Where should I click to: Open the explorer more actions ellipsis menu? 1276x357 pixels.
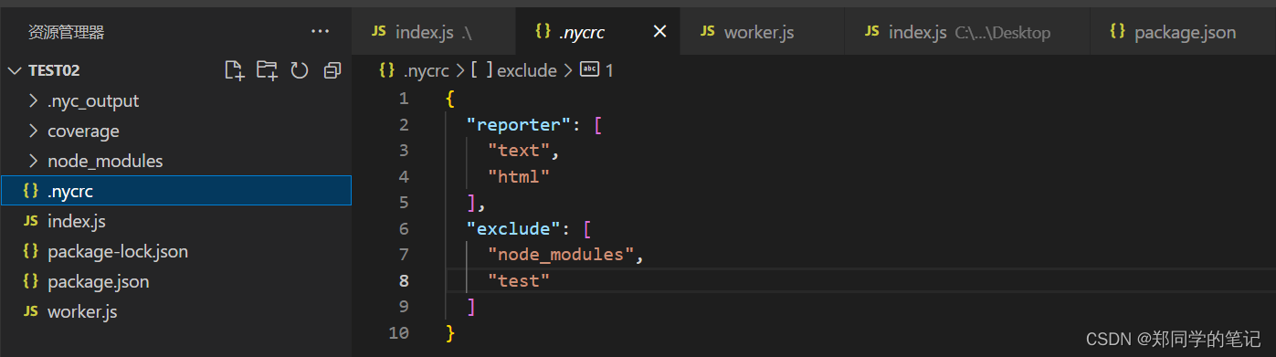320,31
